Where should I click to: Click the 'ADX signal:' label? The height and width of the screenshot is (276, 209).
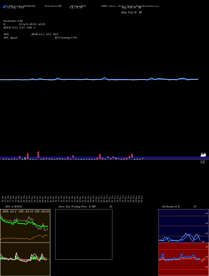pyautogui.click(x=10, y=38)
